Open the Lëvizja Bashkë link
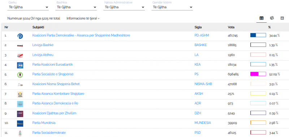Screen dimensions: 289x137 click(43, 45)
